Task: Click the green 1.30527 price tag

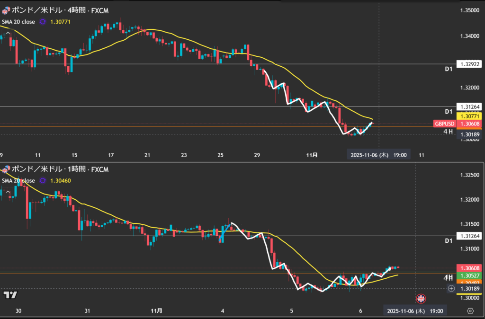Action: point(469,276)
